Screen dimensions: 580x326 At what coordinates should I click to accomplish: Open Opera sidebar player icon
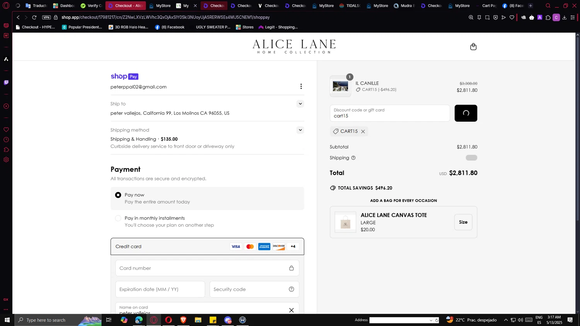pyautogui.click(x=6, y=106)
